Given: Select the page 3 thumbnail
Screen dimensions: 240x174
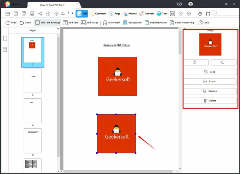Looking at the screenshot, I should [x=33, y=111].
